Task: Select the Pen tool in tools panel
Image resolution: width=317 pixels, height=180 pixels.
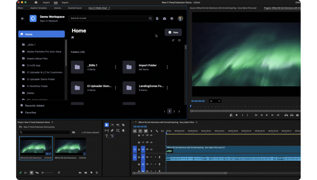Action: coord(112,131)
